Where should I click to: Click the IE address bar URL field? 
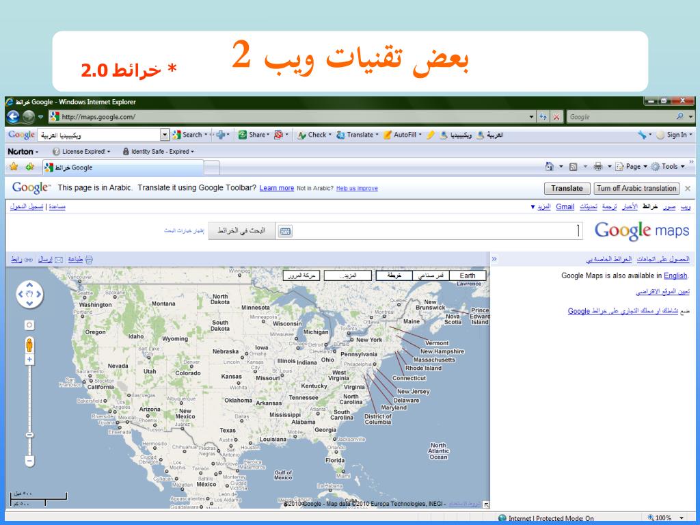click(x=288, y=117)
